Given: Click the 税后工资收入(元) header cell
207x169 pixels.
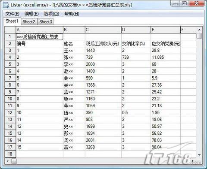Looking at the screenshot, I should (103, 44).
